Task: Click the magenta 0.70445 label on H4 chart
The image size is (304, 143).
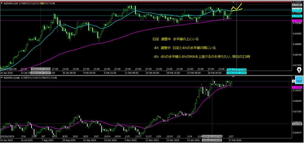Action: tap(297, 20)
